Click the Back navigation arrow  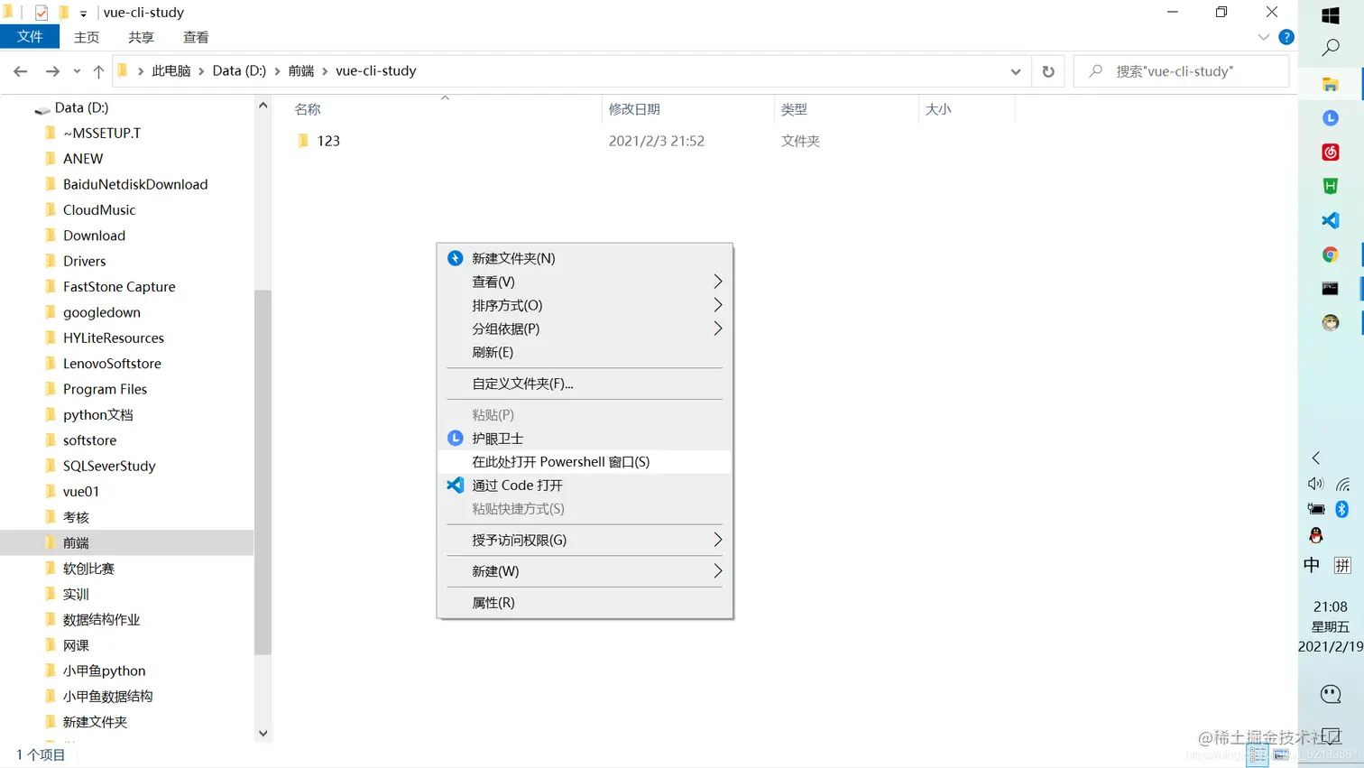coord(21,71)
